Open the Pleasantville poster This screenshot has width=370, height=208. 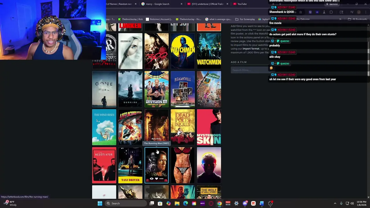(x=183, y=89)
